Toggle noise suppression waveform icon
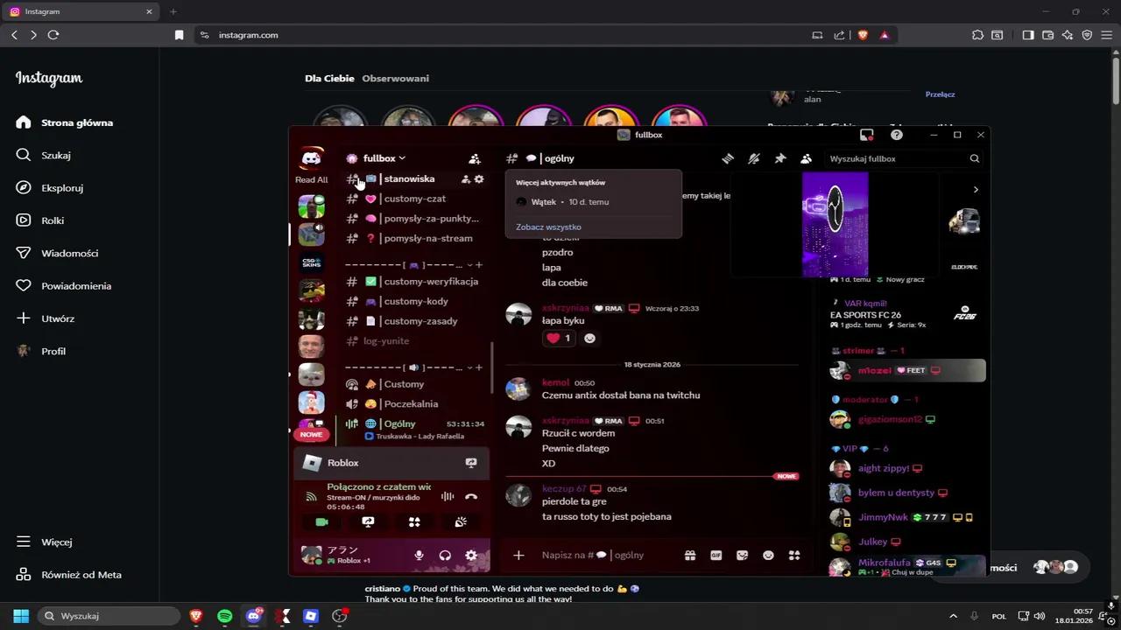 tap(448, 496)
